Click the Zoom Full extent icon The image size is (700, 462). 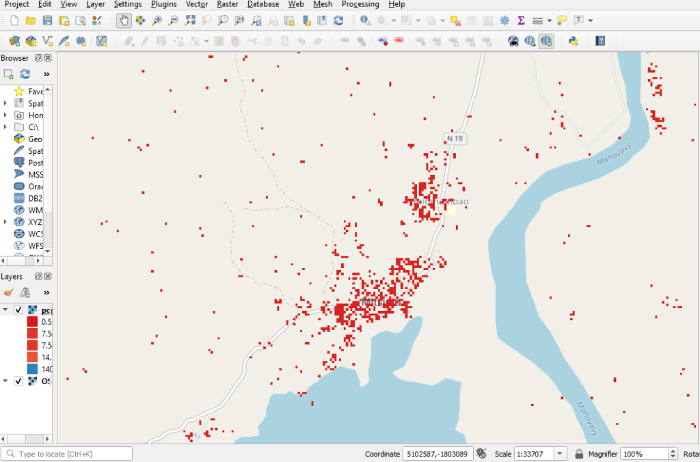pos(190,21)
